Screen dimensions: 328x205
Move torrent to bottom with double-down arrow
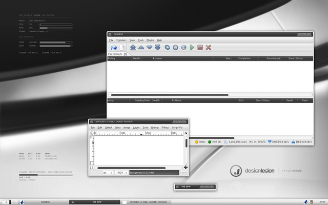158,48
